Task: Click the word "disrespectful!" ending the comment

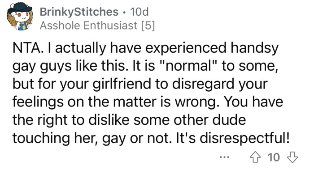Action: [244, 138]
